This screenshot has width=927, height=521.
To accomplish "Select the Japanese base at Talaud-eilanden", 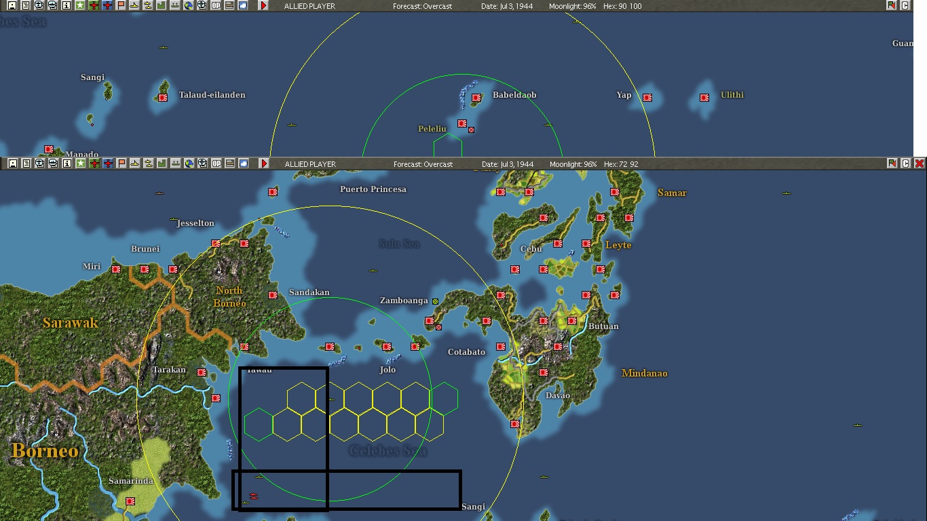I will (163, 98).
